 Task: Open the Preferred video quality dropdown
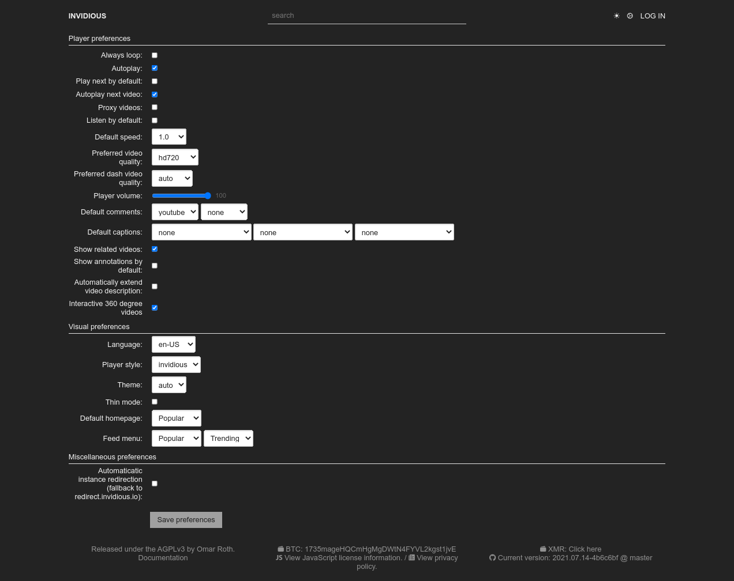click(x=175, y=157)
